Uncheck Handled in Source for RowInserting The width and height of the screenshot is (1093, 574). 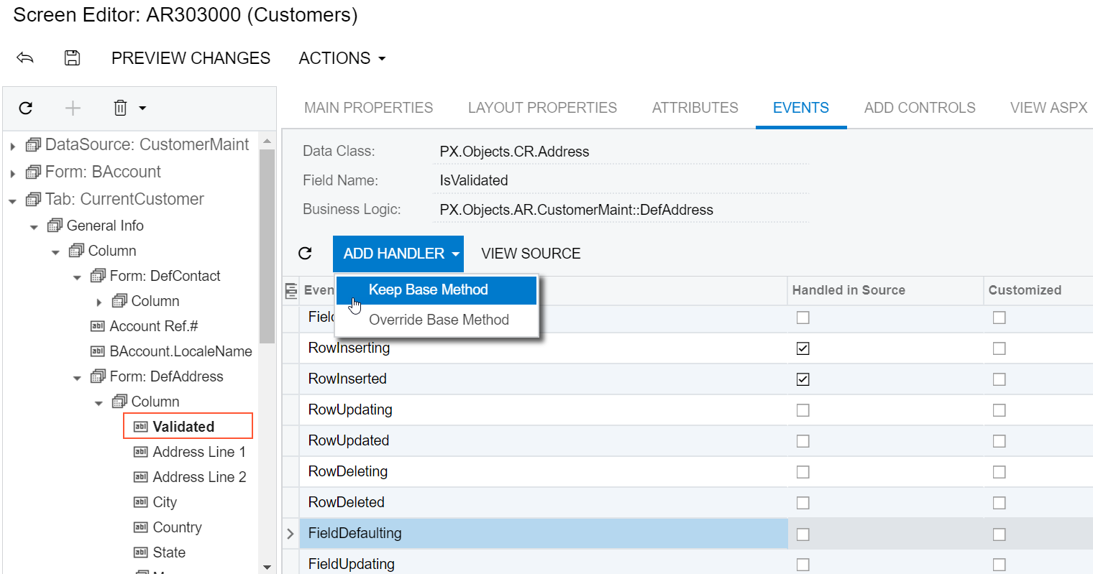802,348
